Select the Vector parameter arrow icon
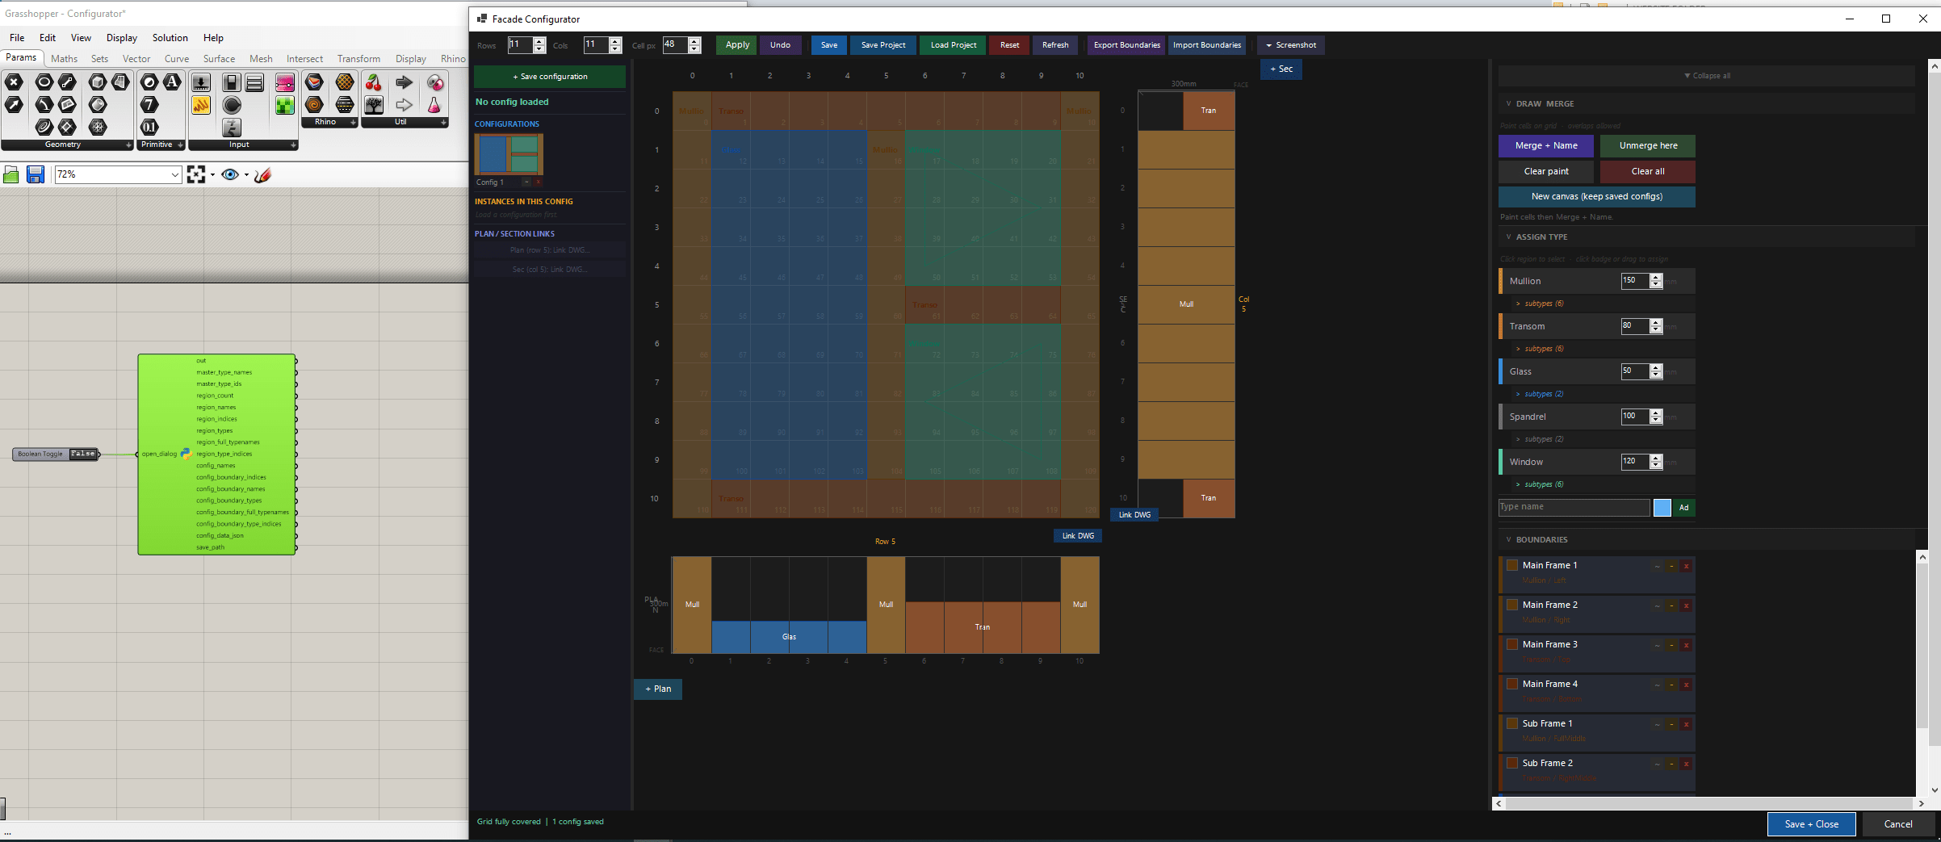The width and height of the screenshot is (1941, 842). coord(14,104)
